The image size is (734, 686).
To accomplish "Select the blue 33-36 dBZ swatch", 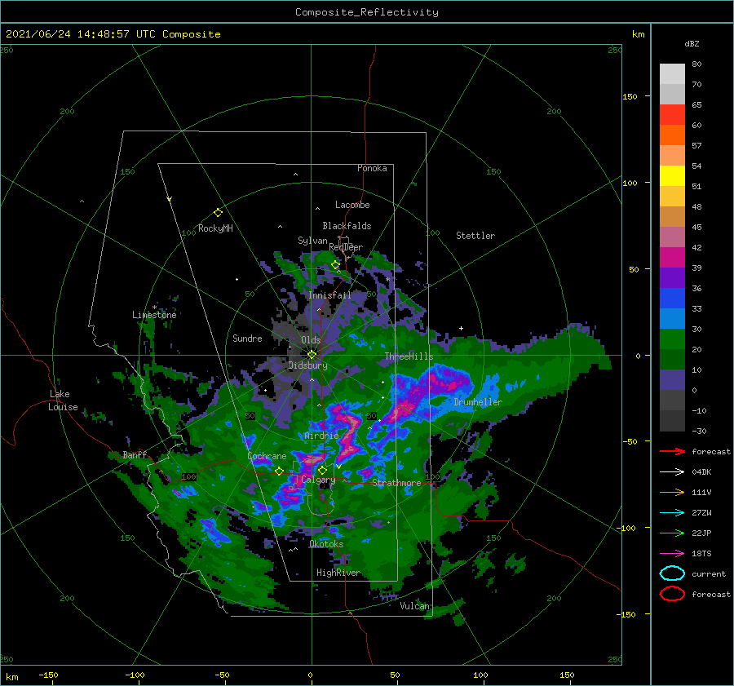I will pos(672,298).
